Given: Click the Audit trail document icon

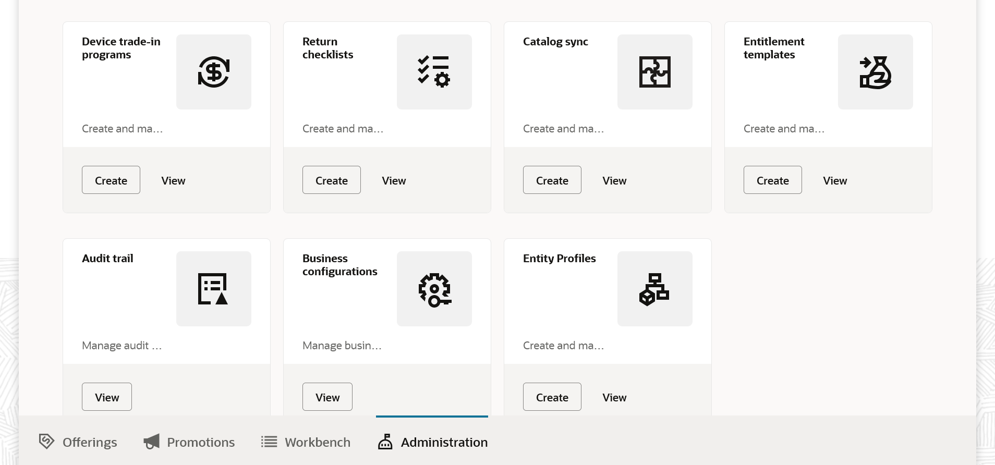Looking at the screenshot, I should tap(214, 289).
